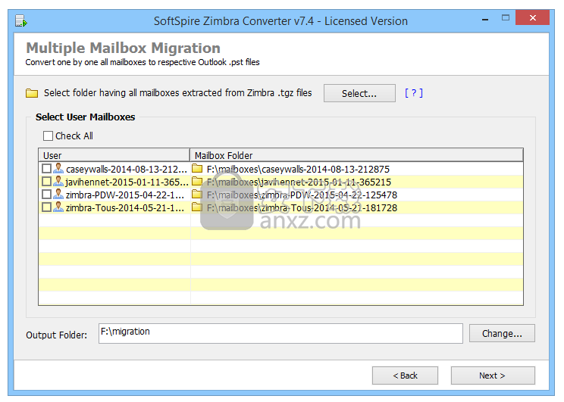564x402 pixels.
Task: Click the user icon for zimbra-PDW-2015-04-22
Action: click(x=58, y=195)
